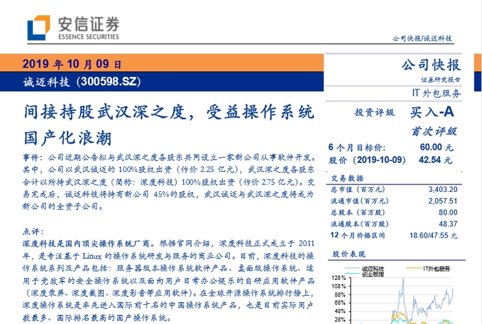Click the 6个月目标价 label
The height and width of the screenshot is (324, 482).
357,147
